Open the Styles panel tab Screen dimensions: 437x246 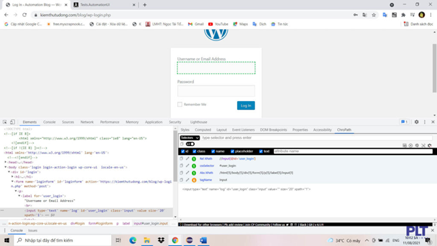click(x=184, y=129)
